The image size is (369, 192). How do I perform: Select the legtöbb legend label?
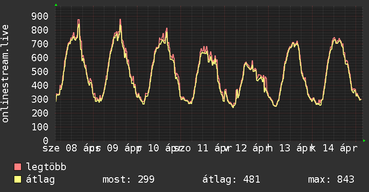point(46,167)
